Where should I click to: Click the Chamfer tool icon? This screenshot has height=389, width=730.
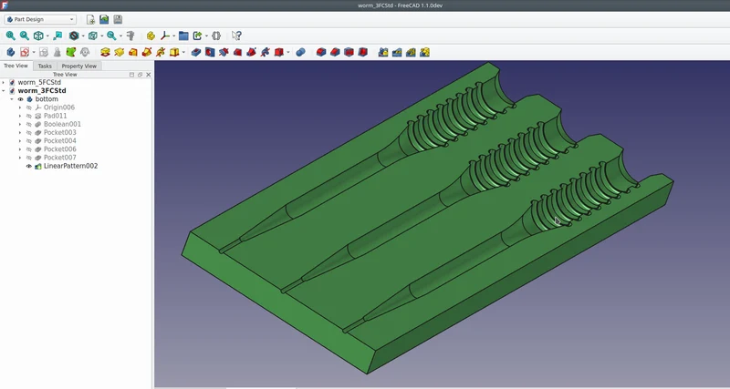[x=335, y=52]
